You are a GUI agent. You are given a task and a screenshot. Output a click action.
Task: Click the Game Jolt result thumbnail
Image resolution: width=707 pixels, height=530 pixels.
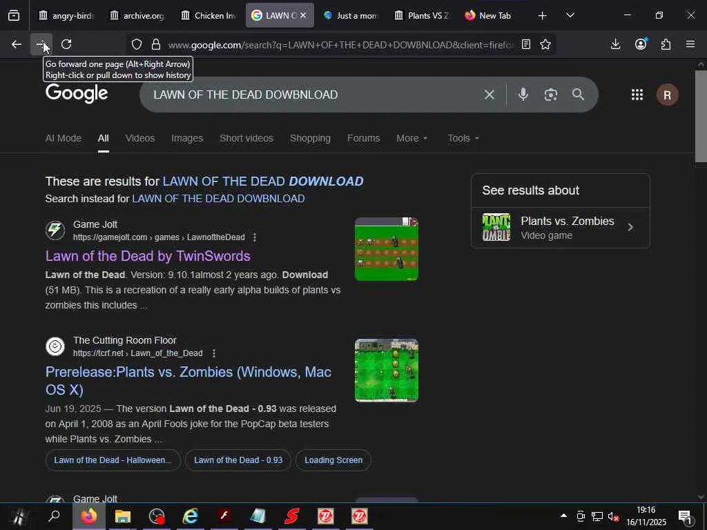point(387,249)
